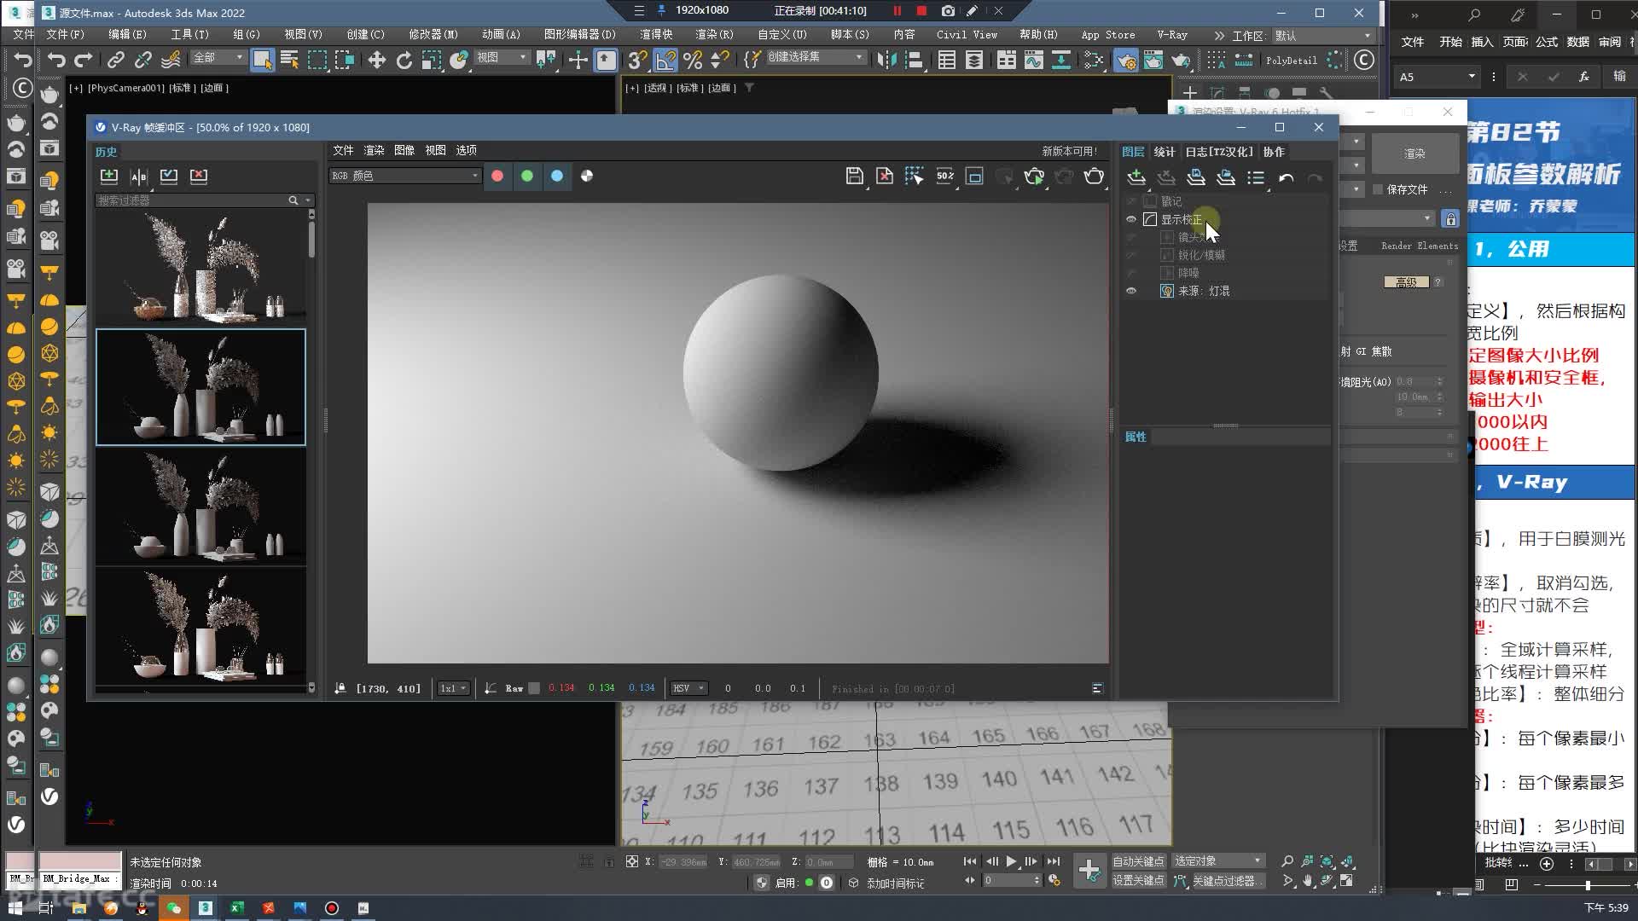Click the 设置关键点 set key button

tap(1138, 880)
